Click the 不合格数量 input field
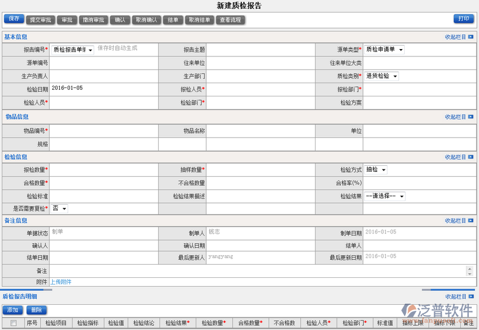 (x=260, y=183)
